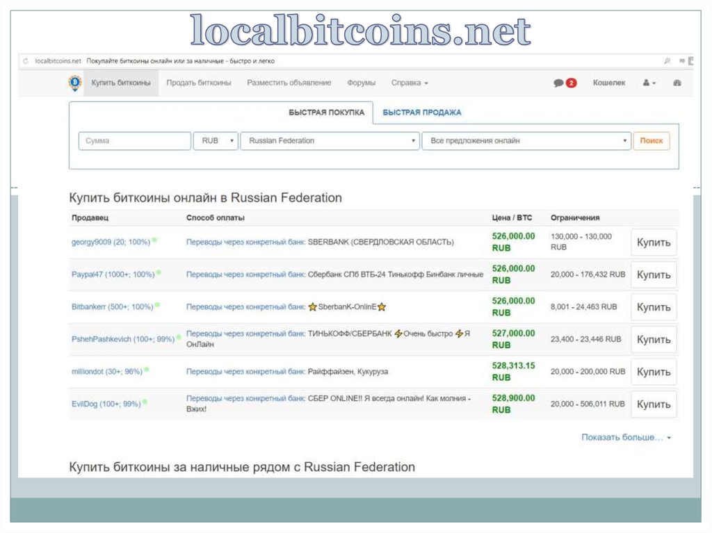Open the Справка menu
The image size is (712, 533).
click(x=410, y=83)
